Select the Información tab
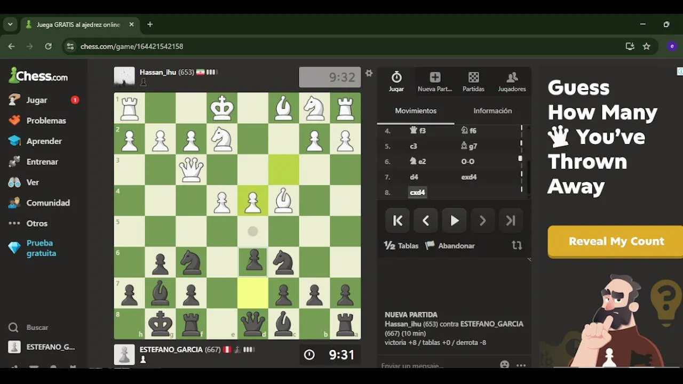Image resolution: width=683 pixels, height=384 pixels. pos(493,111)
